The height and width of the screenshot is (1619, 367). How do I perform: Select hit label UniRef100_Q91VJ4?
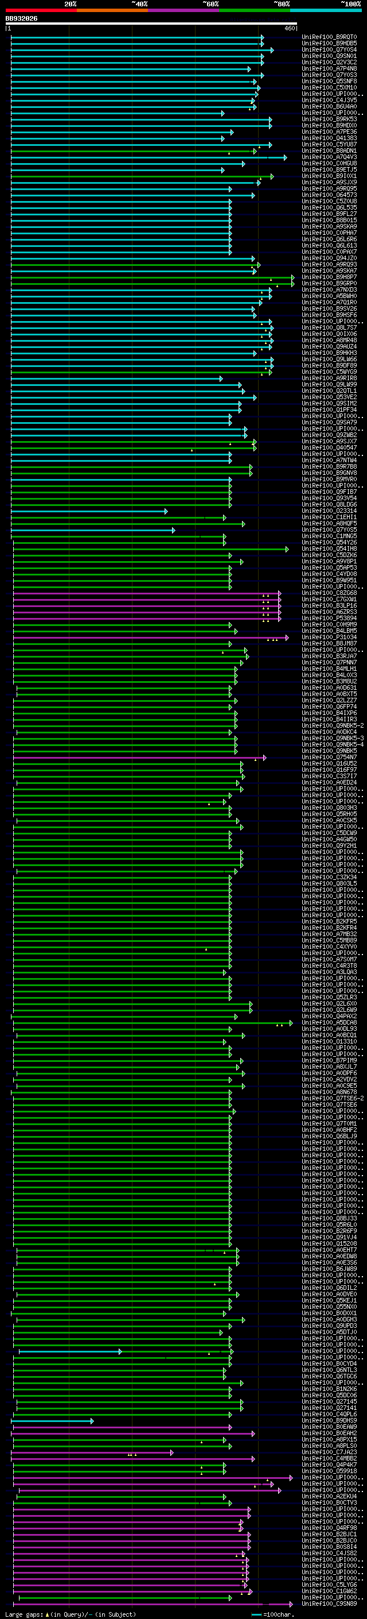[329, 1238]
